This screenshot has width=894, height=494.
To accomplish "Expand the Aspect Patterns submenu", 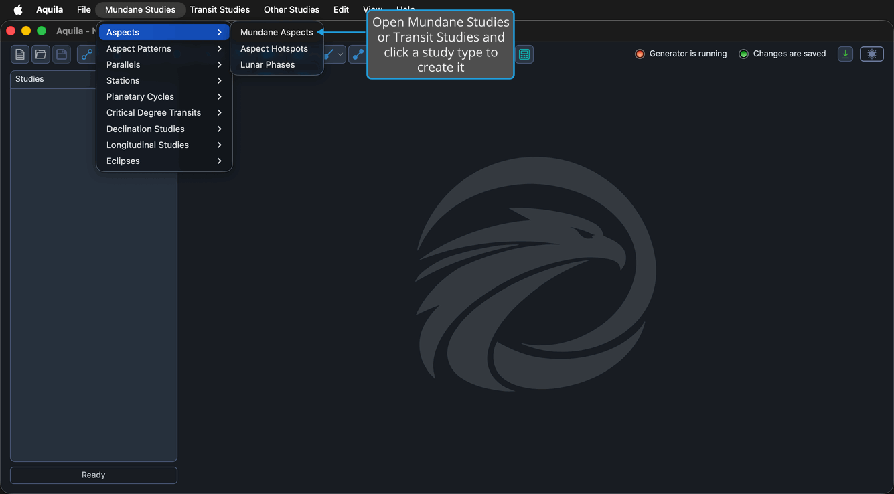I will pyautogui.click(x=164, y=48).
